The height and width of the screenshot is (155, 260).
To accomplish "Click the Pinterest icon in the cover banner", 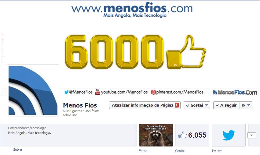I will coord(153,92).
